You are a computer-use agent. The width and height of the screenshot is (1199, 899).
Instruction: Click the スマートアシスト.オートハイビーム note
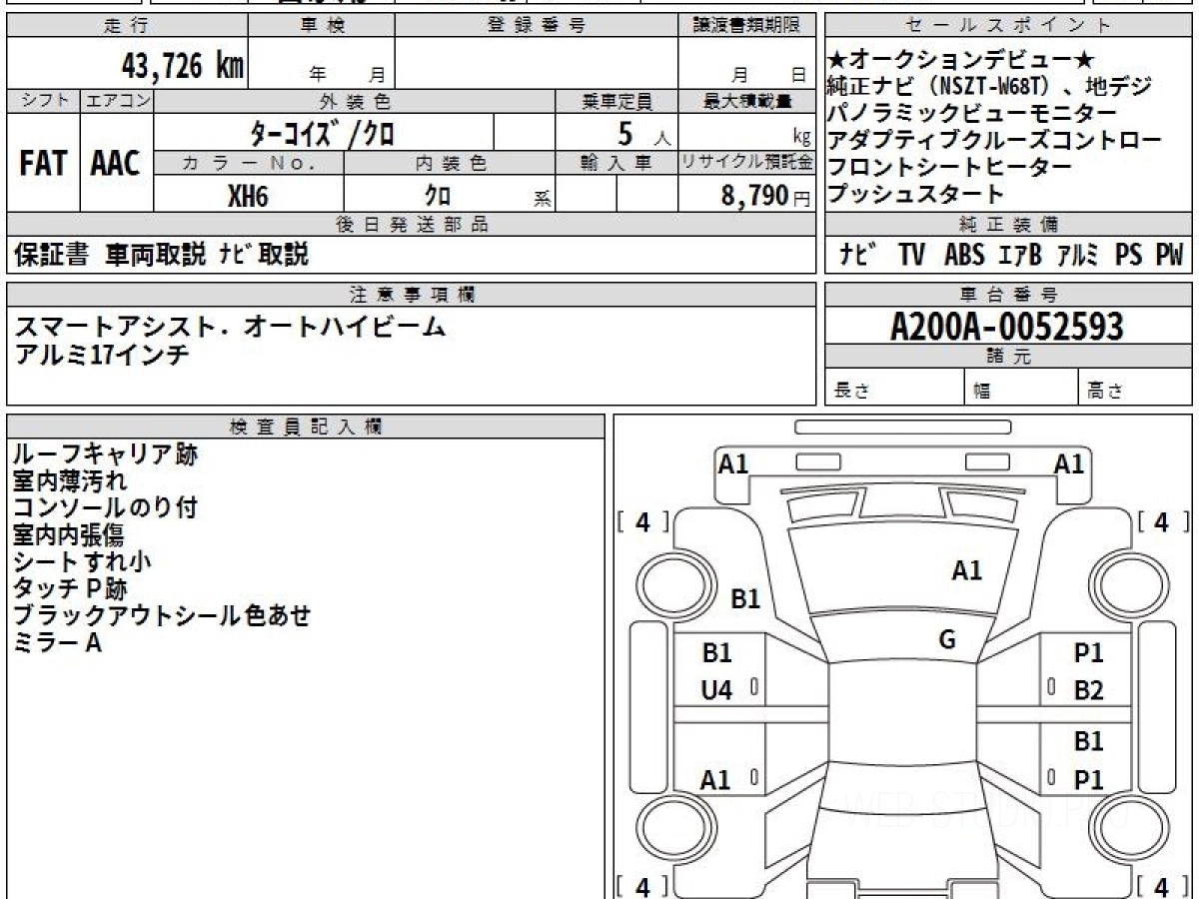pyautogui.click(x=229, y=326)
